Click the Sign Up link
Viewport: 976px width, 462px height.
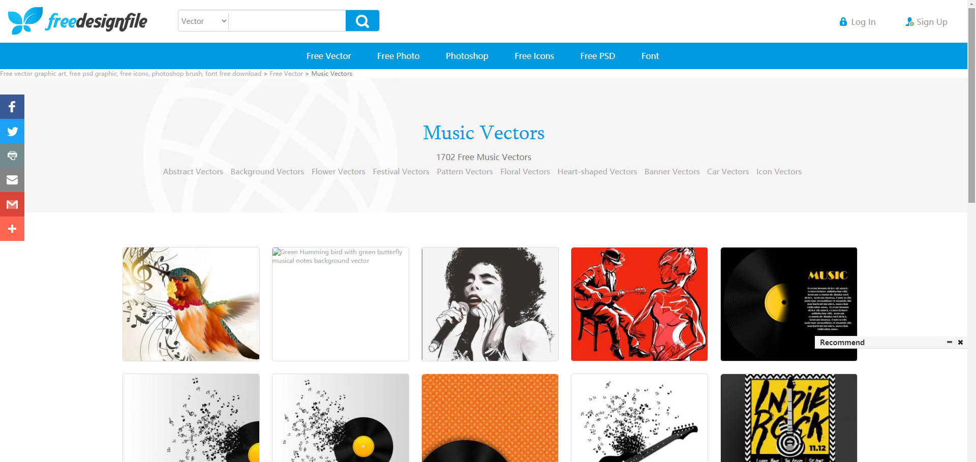[x=926, y=22]
